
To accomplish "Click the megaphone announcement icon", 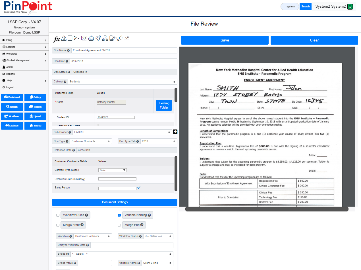I will coord(119,38).
